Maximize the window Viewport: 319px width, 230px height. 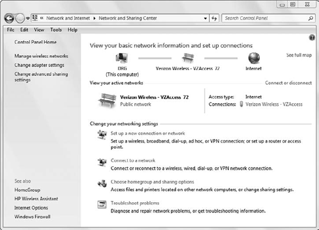click(292, 5)
